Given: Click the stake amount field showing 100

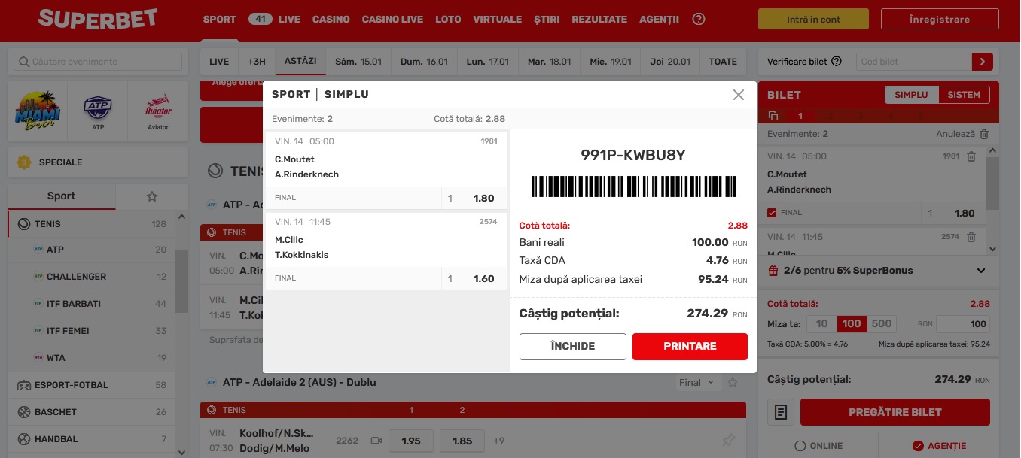Looking at the screenshot, I should [x=963, y=324].
